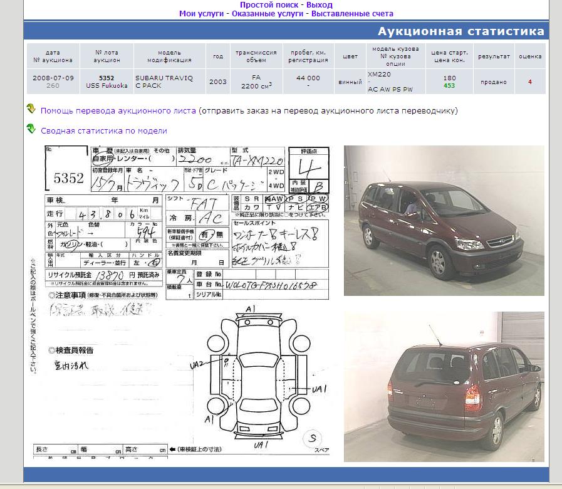This screenshot has height=489, width=562.
Task: Open Мои услуги link
Action: [x=202, y=14]
